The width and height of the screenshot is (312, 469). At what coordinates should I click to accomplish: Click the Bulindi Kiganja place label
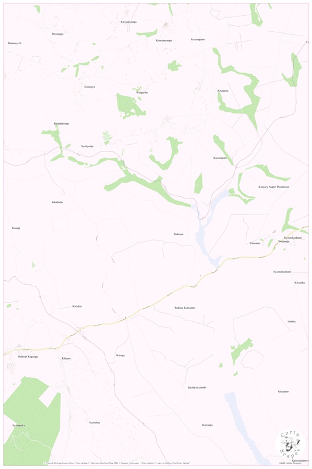(28, 357)
